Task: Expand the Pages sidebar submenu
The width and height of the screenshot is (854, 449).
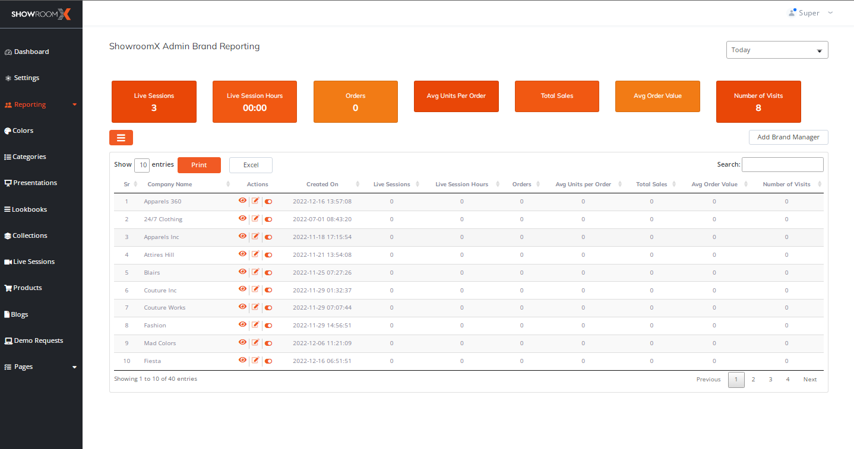Action: (x=75, y=367)
